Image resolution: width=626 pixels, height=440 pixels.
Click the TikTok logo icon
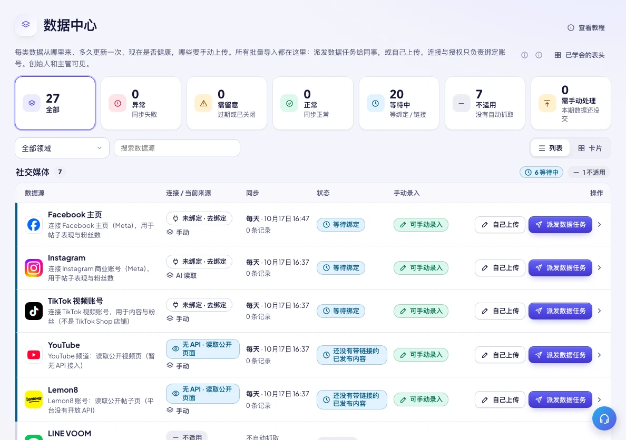tap(34, 311)
